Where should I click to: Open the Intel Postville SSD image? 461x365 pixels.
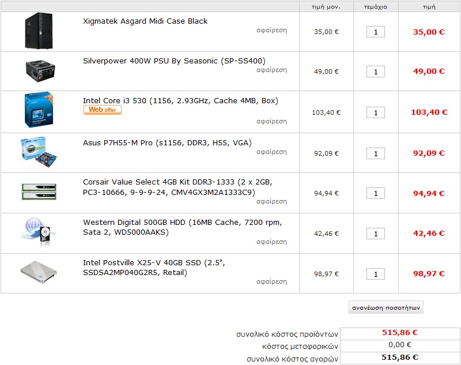pos(39,272)
